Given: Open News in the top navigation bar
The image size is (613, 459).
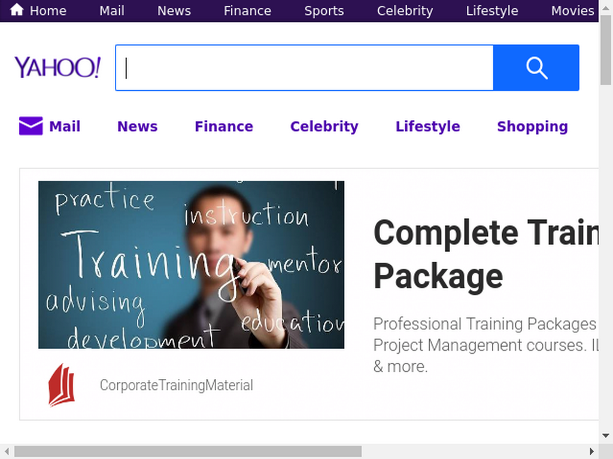Looking at the screenshot, I should (x=174, y=11).
